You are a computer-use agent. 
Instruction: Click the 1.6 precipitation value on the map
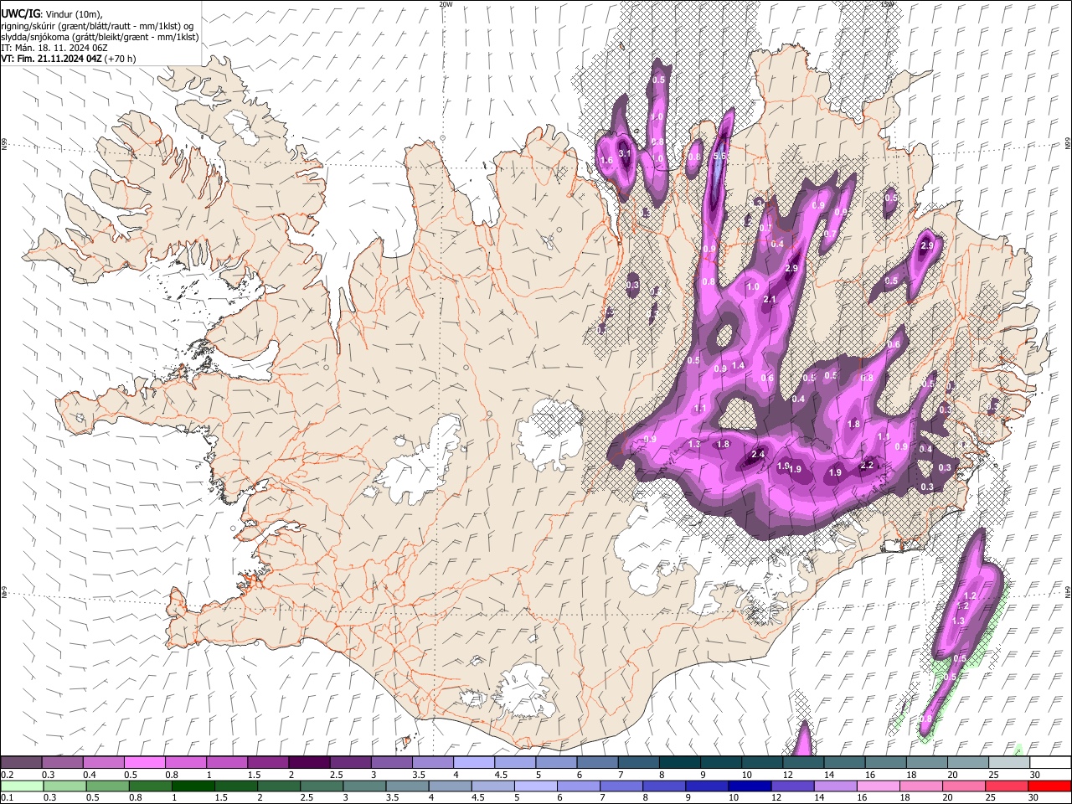pyautogui.click(x=606, y=160)
